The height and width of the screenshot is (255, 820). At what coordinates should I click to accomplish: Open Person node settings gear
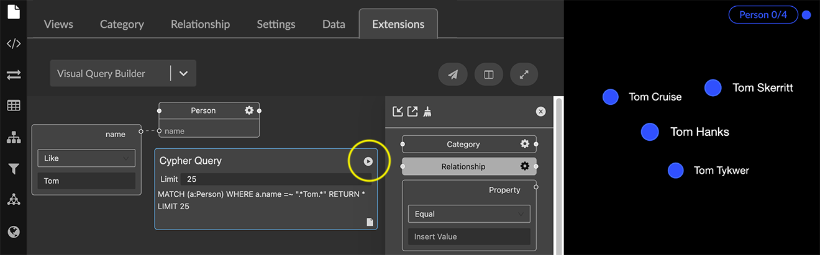point(249,110)
